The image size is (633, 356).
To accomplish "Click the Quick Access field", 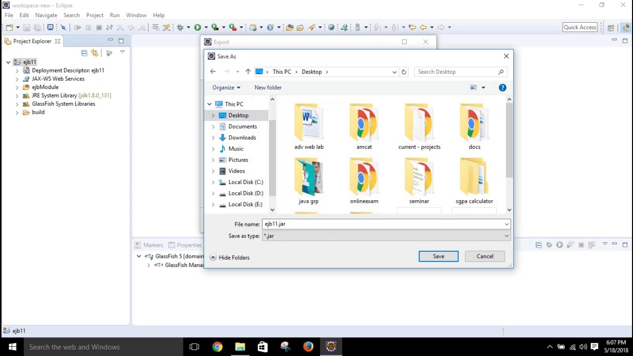I will coord(580,28).
